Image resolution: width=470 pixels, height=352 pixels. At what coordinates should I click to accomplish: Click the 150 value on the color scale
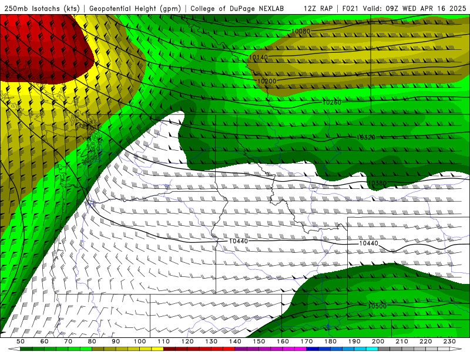coord(258,341)
